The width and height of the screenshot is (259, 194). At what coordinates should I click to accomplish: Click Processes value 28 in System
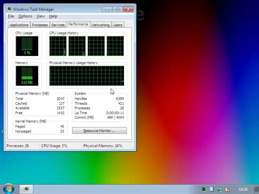[x=122, y=108]
